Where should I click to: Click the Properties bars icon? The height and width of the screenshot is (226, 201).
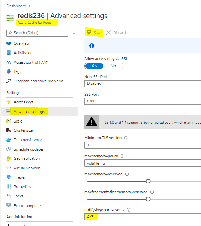(x=9, y=187)
